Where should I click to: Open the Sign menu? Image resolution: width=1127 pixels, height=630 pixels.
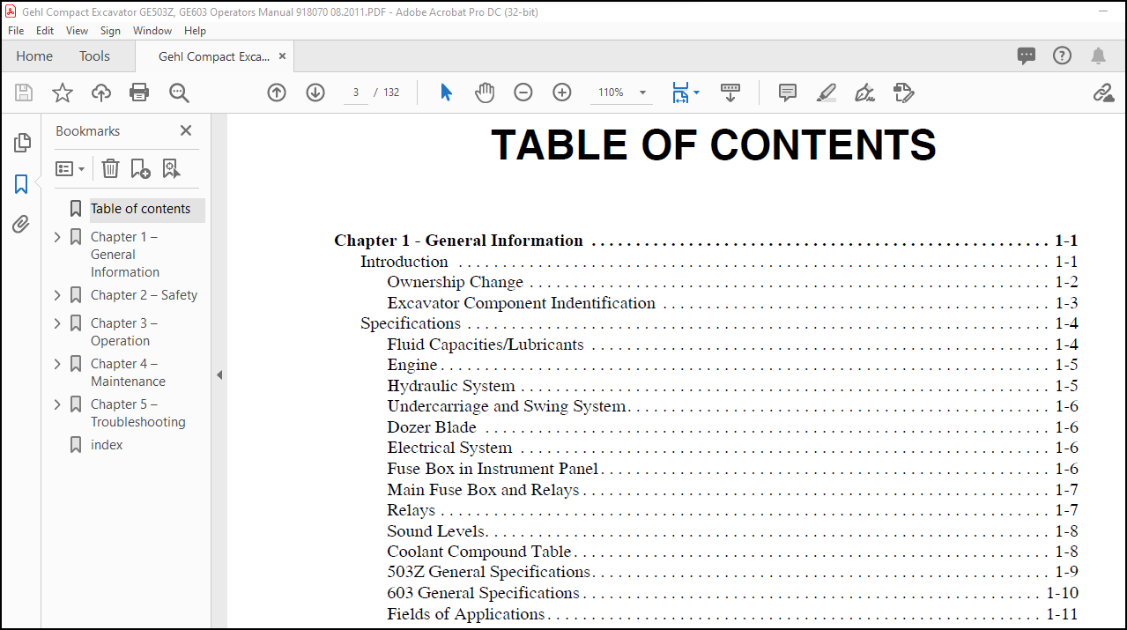[110, 30]
